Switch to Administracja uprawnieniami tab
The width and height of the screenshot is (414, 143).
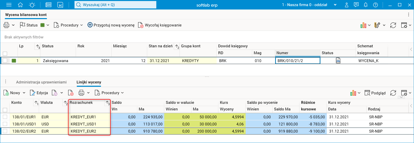[41, 82]
